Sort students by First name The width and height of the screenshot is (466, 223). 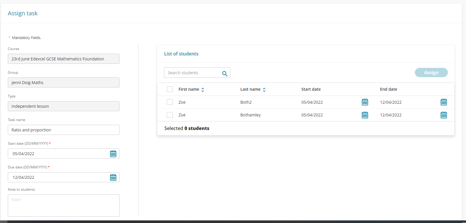tap(203, 90)
